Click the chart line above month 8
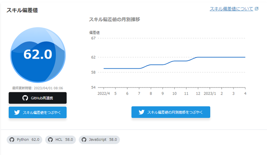The height and width of the screenshot is (155, 267). [x=151, y=65]
